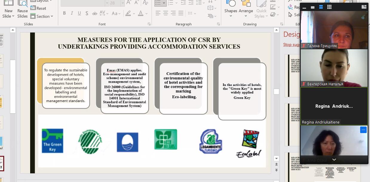370x182 pixels.
Task: Center-align the paragraph text
Action: click(x=165, y=13)
